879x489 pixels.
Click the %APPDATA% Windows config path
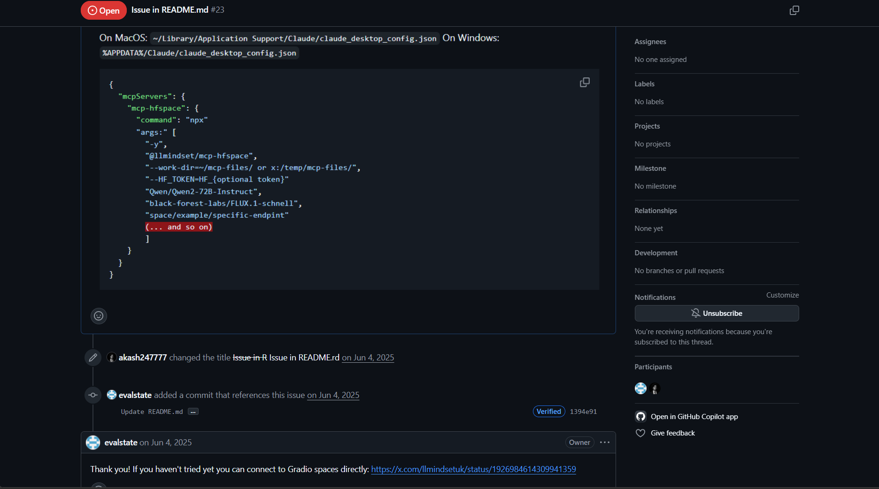coord(199,53)
